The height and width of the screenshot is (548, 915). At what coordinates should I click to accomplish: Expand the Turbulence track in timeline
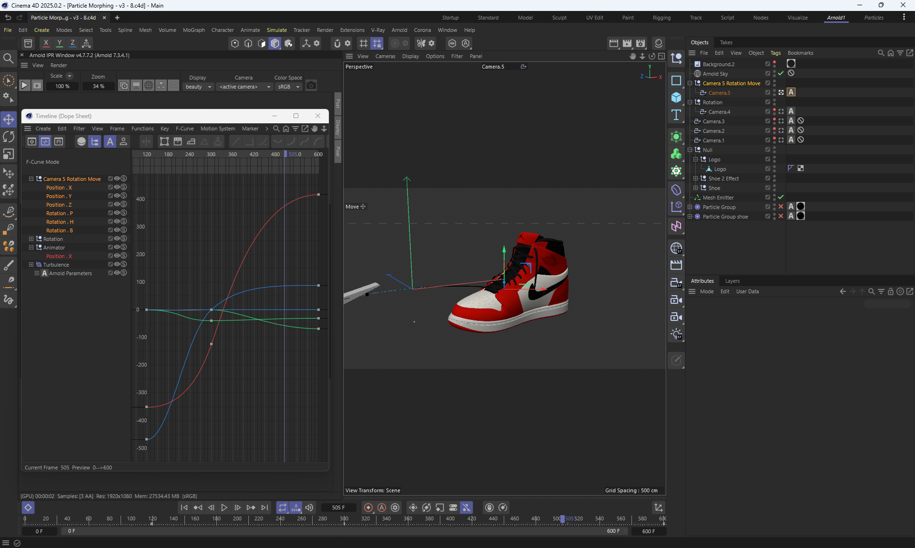click(31, 265)
